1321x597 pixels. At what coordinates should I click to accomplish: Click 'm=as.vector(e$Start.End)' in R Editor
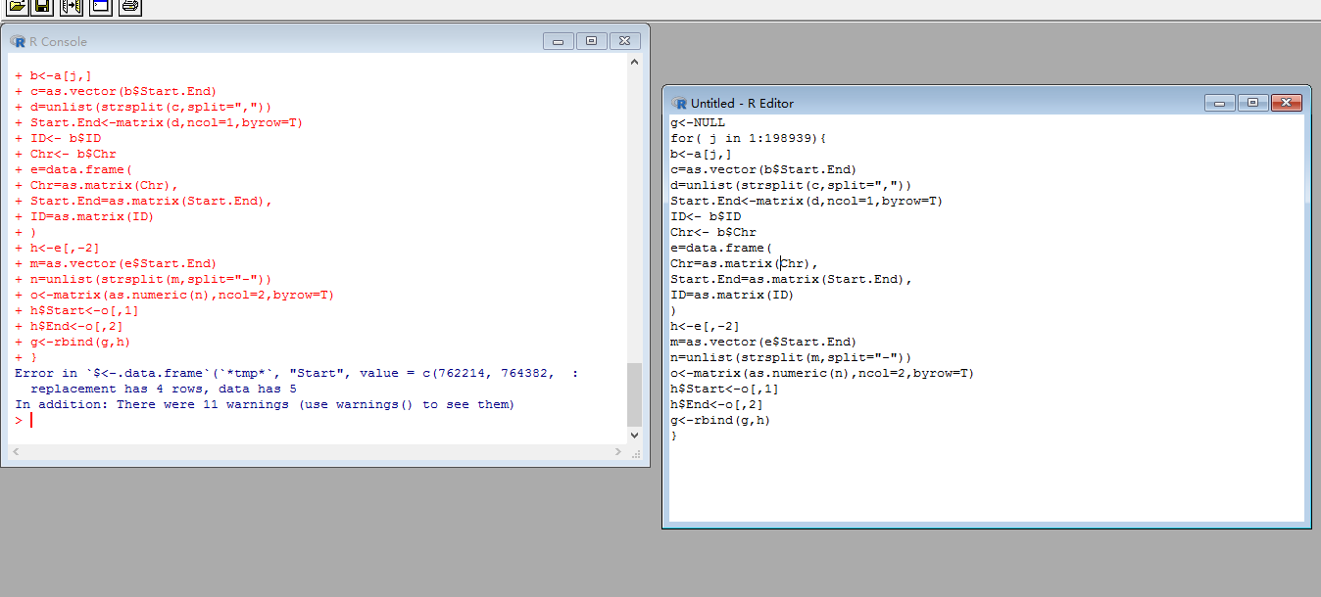pos(763,342)
